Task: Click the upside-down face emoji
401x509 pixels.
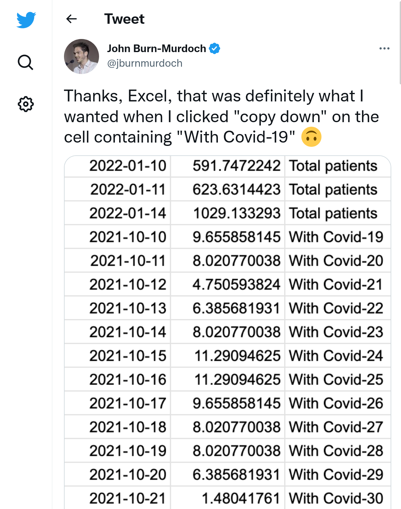Action: click(311, 137)
